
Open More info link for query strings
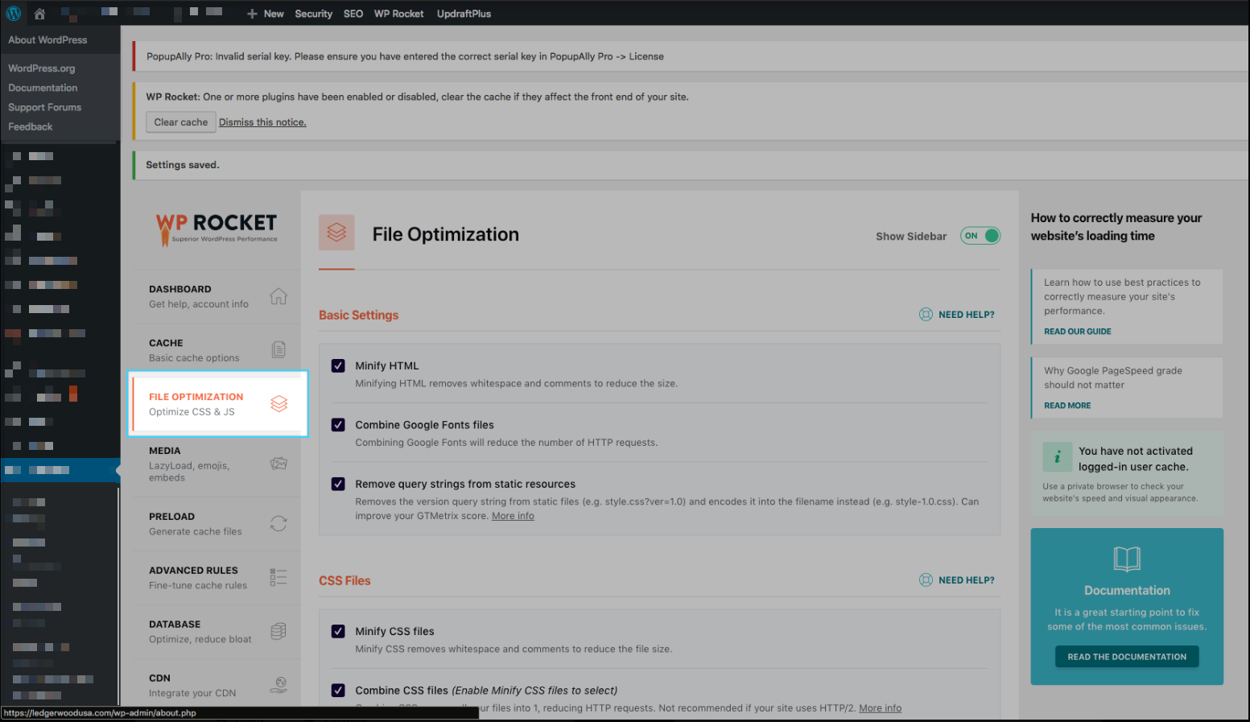coord(513,516)
